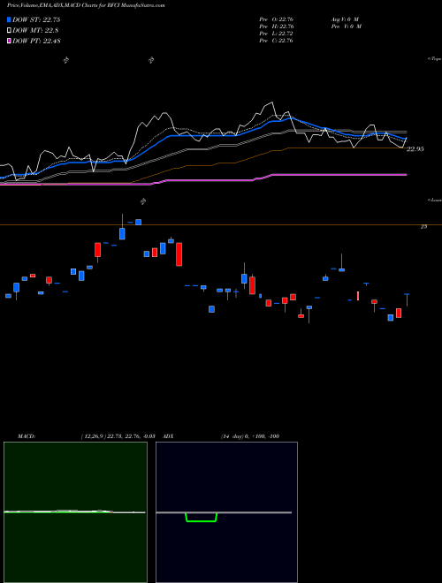Screen dimensions: 442x583
Task: Click the tall red candlestick below the 23 line
Action: tap(179, 254)
